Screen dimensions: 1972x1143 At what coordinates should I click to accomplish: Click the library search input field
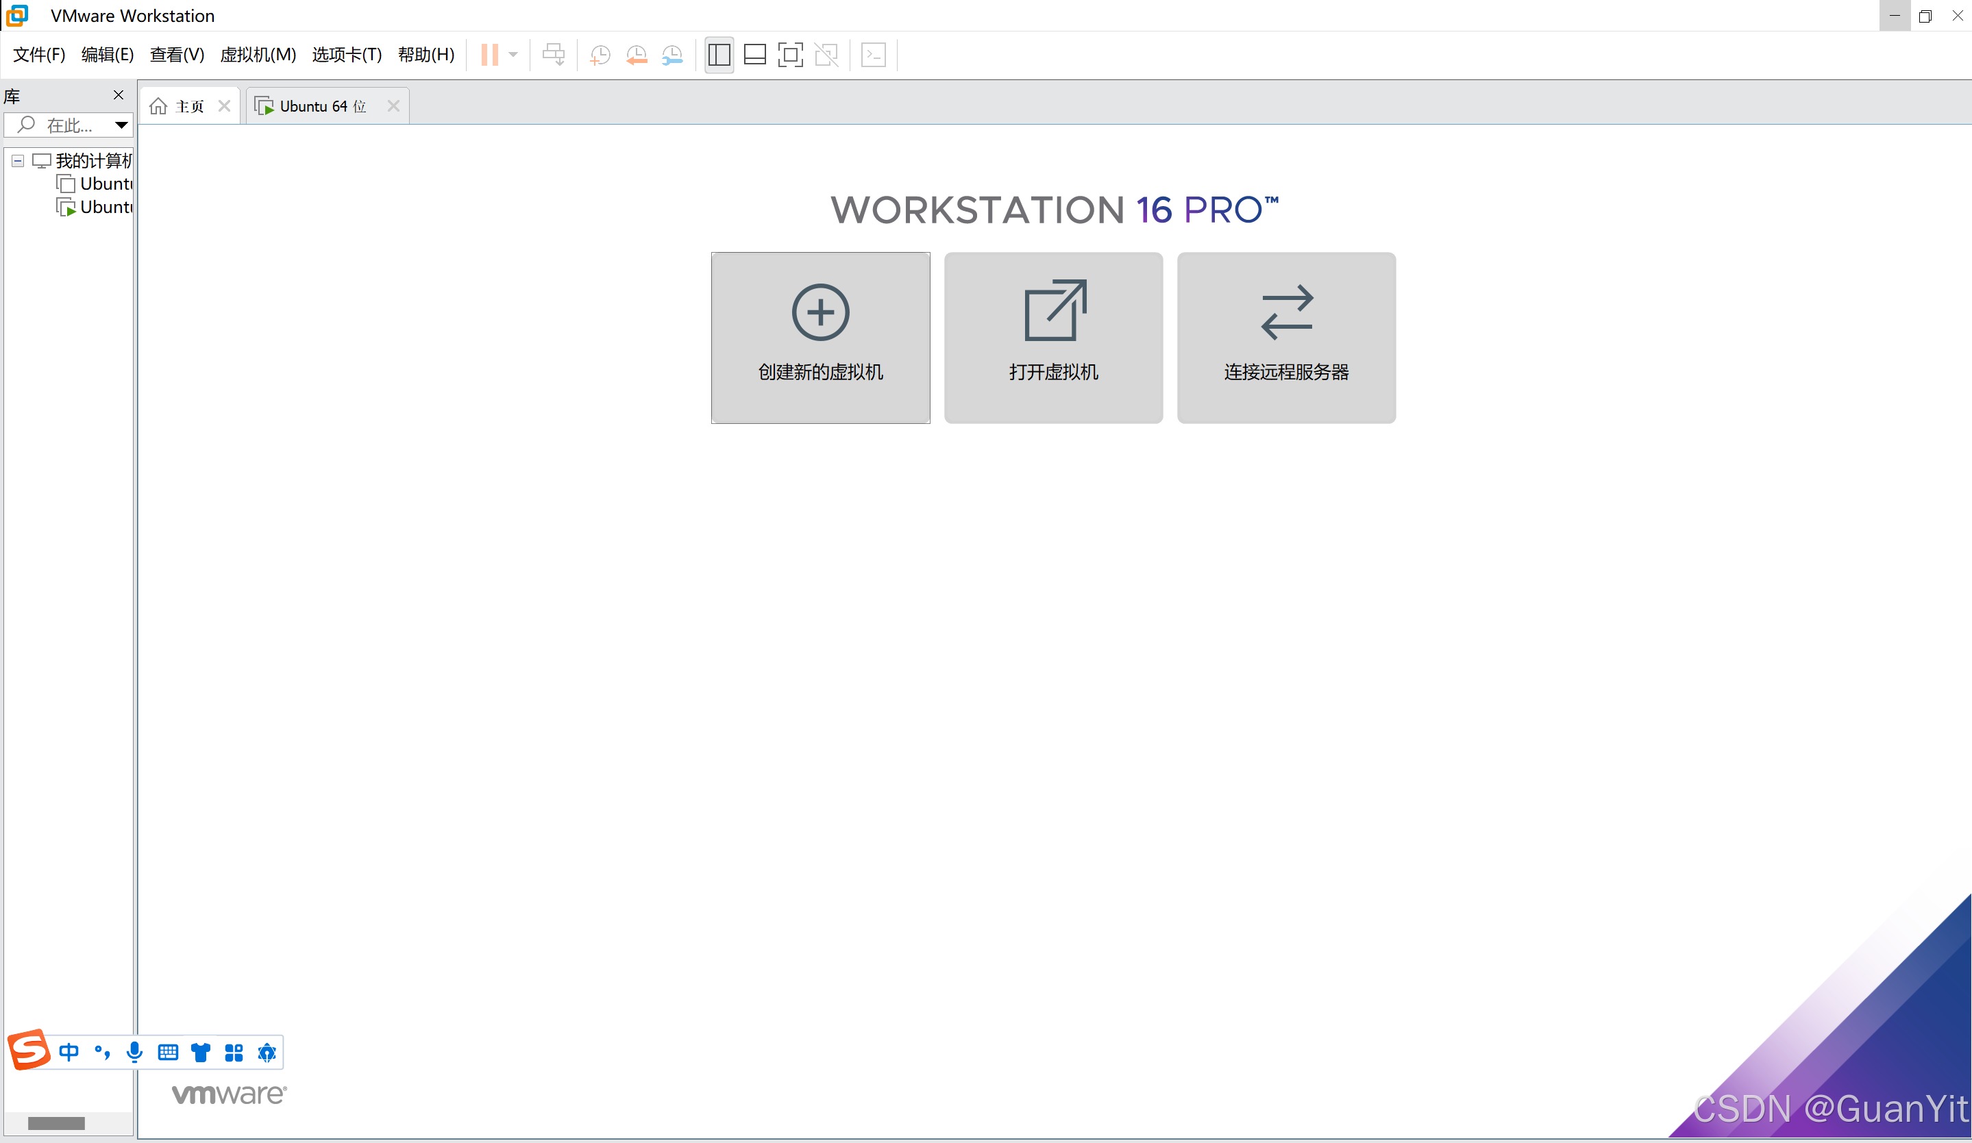point(71,125)
